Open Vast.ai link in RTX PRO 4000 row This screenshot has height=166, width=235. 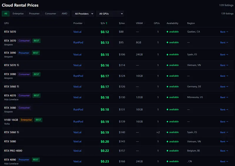[77, 150]
